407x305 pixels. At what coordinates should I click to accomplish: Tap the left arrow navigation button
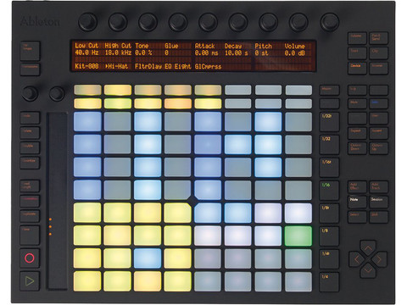coord(357,259)
